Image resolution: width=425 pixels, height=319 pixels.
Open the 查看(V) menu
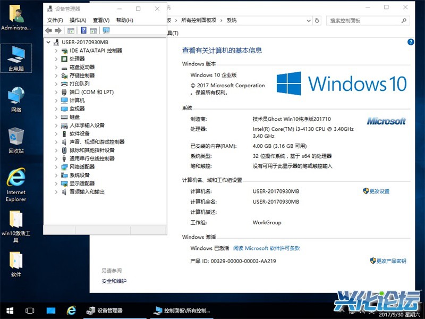click(101, 20)
